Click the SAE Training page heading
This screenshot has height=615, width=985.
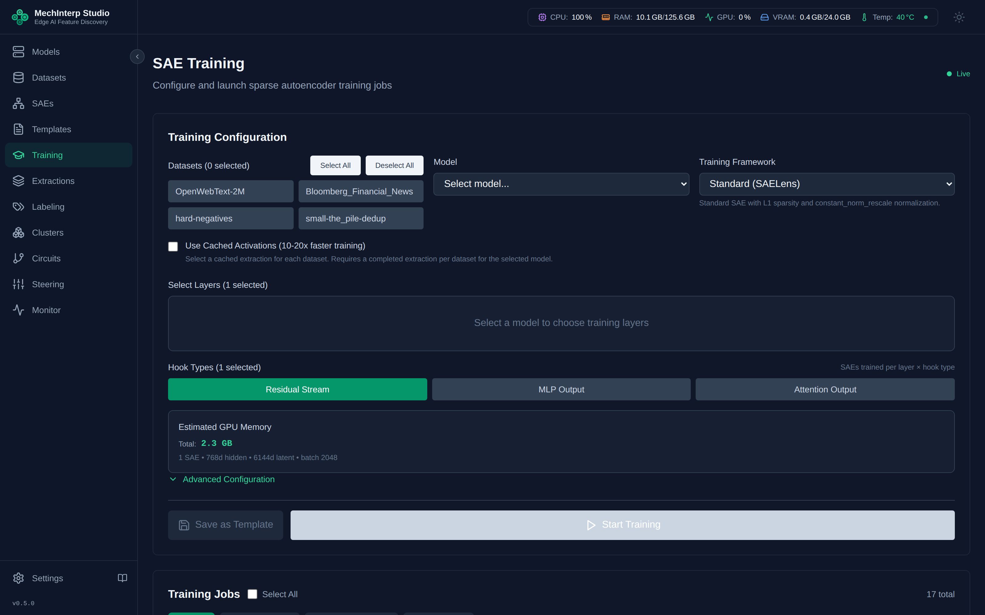(x=199, y=63)
